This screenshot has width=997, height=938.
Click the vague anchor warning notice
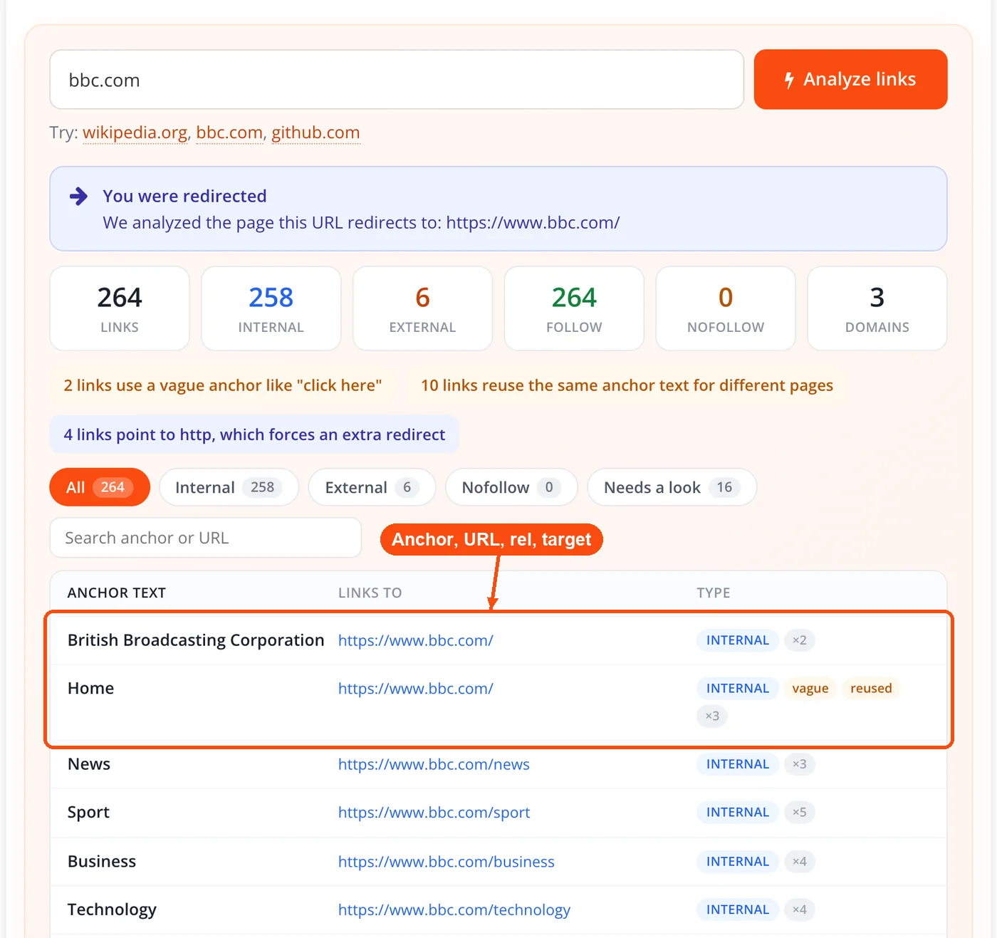pos(223,385)
